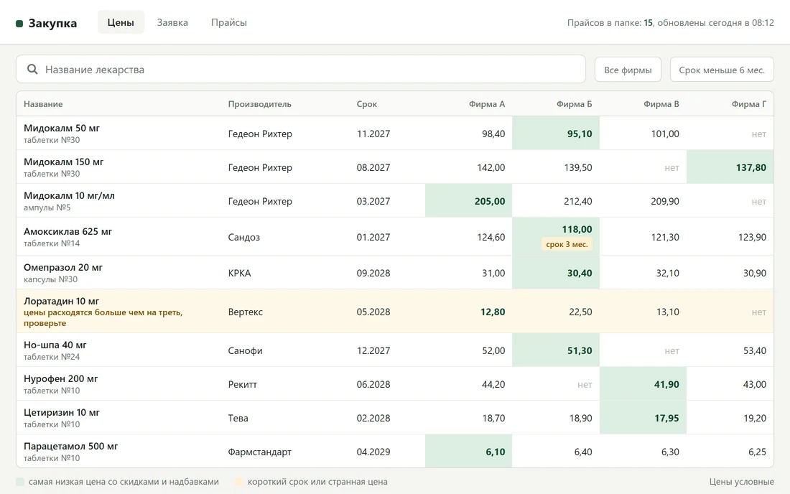Open the Амоксиклав 625 мг entry
Image resolution: width=790 pixels, height=494 pixels.
point(68,231)
